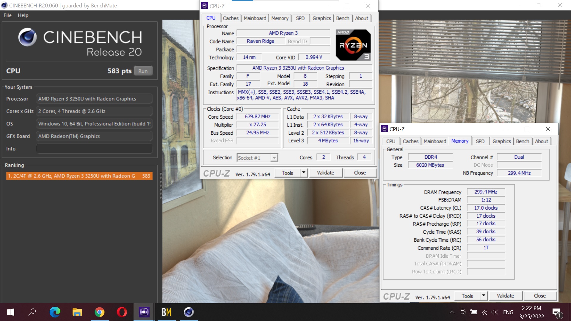Open the Meet Now tray icon
Screen dimensions: 571x321
click(x=463, y=312)
